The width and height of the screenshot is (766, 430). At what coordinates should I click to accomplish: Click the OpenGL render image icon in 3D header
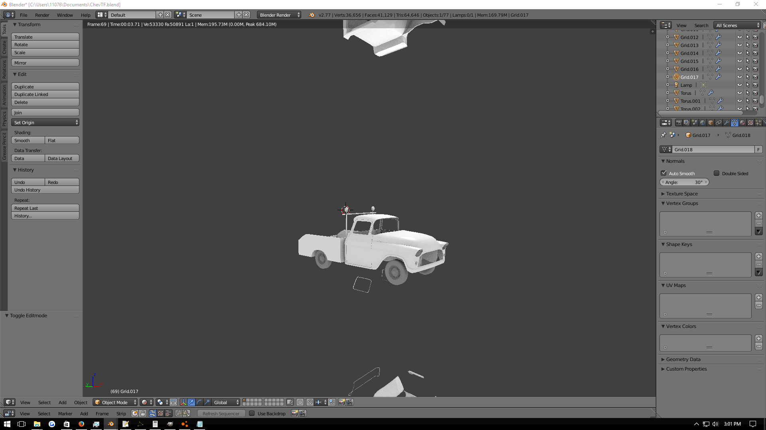tap(342, 402)
